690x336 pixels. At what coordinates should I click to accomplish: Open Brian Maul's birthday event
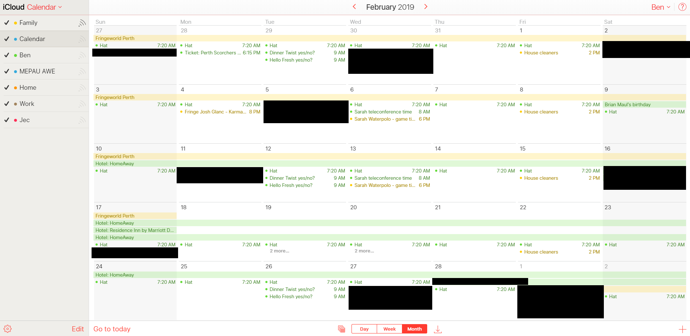pos(644,104)
